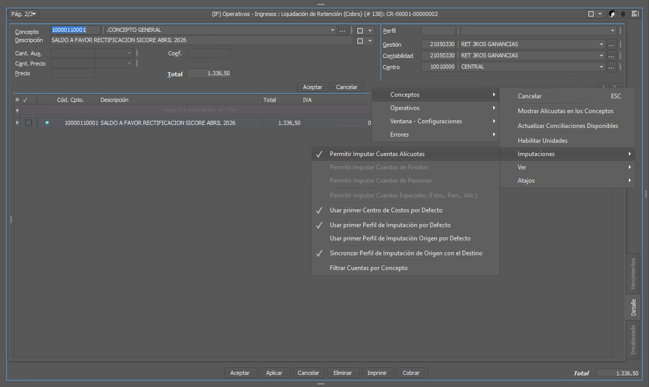Screen dimensions: 649x387
Task: Toggle Permitir Imputar Cuentas Alícuotas option
Action: [x=405, y=154]
